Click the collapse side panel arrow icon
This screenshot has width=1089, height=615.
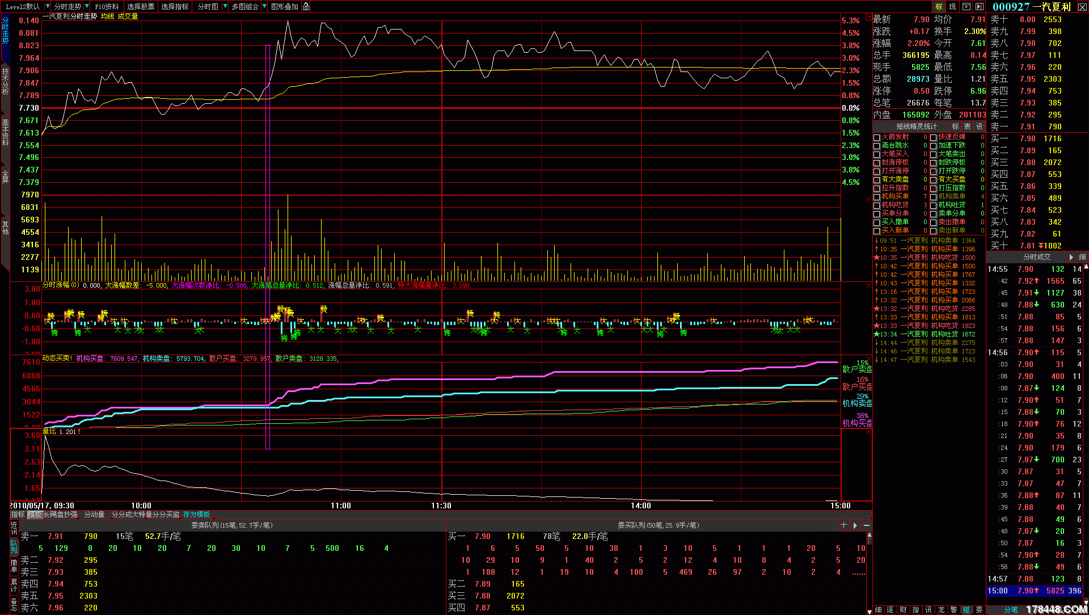tap(980, 6)
